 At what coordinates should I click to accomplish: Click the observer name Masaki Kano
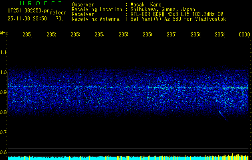pyautogui.click(x=146, y=4)
